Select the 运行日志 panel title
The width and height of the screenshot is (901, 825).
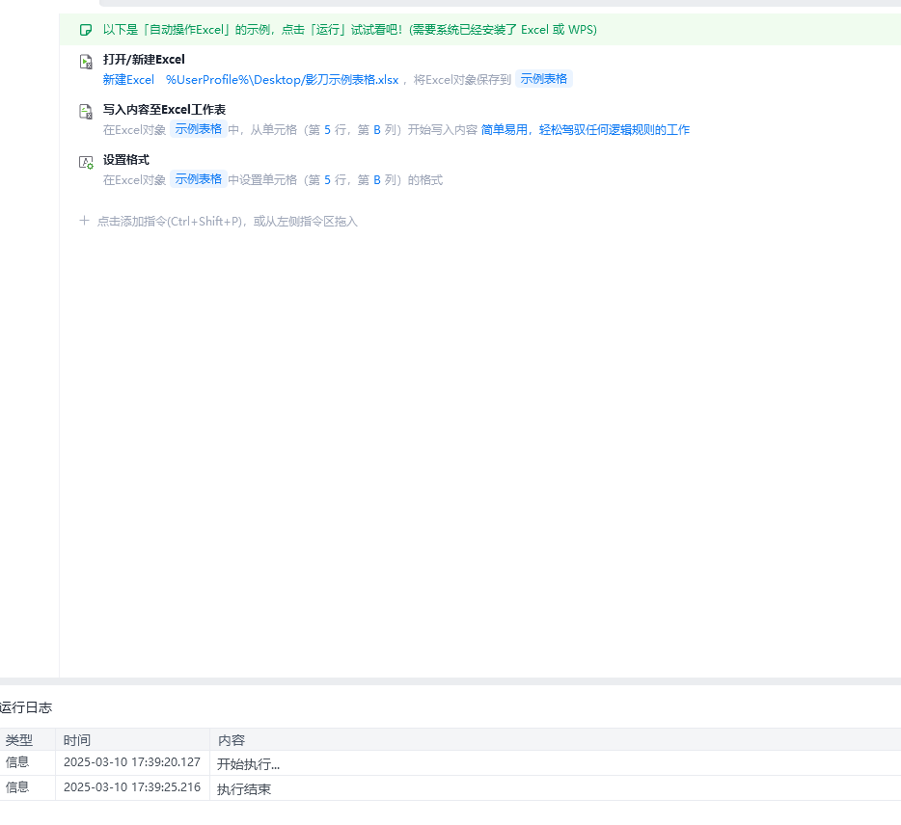click(26, 707)
